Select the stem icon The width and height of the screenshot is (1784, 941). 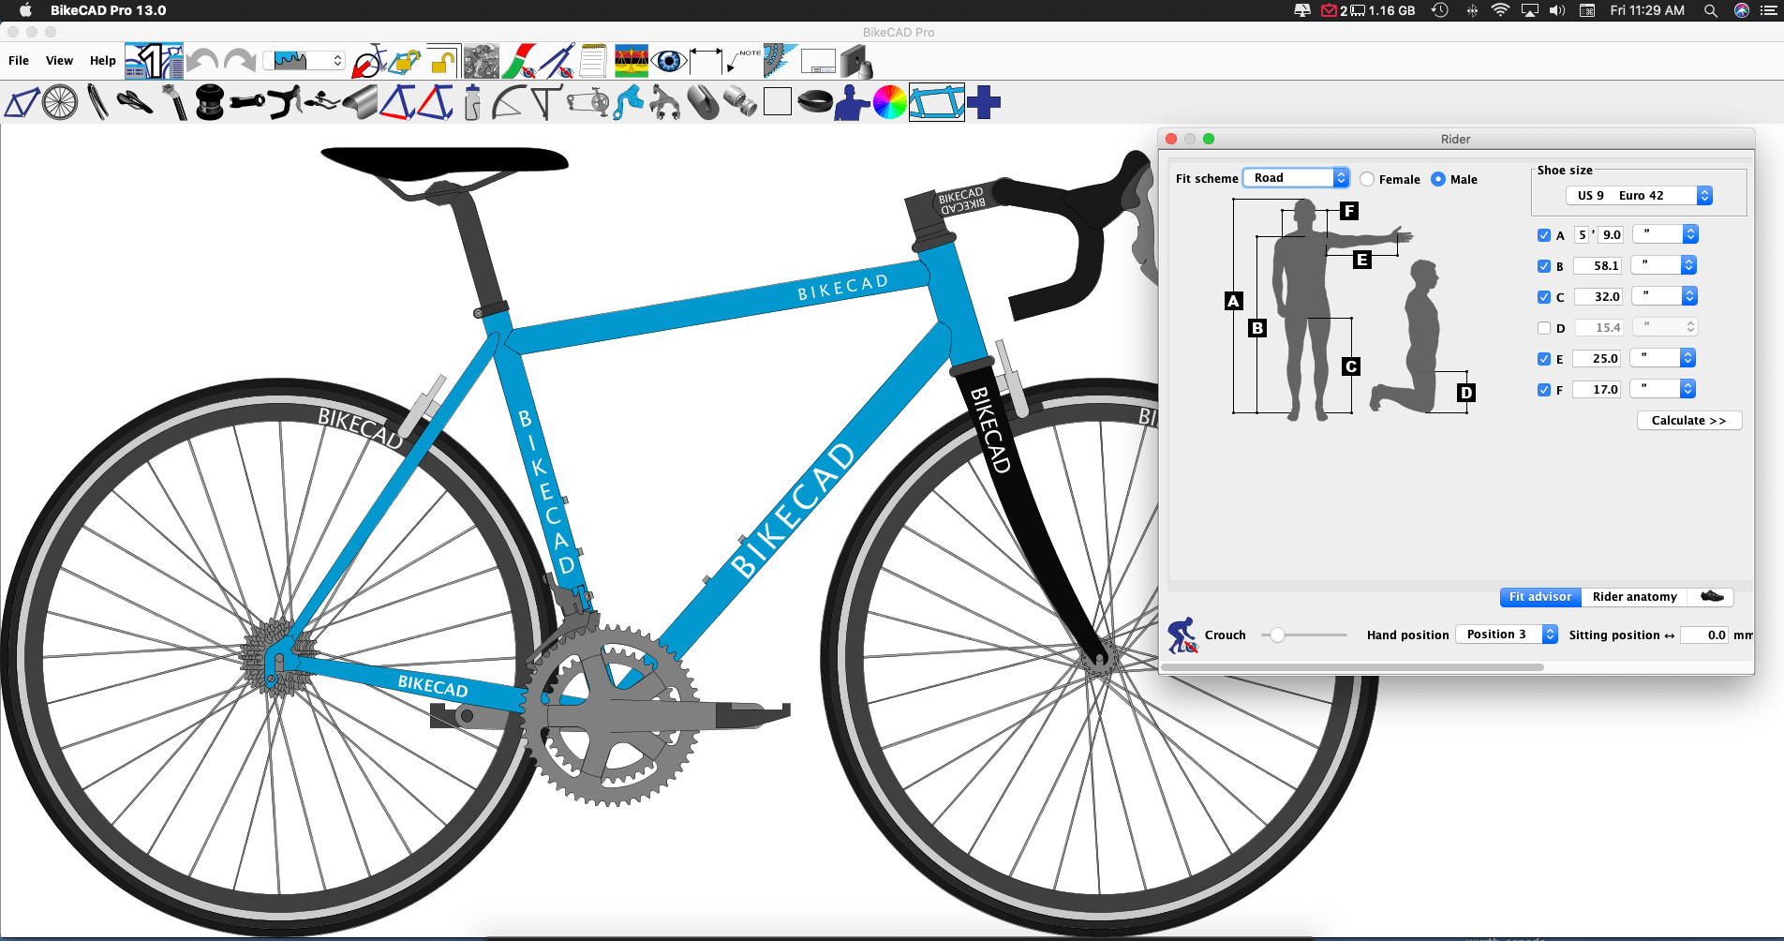tap(248, 102)
